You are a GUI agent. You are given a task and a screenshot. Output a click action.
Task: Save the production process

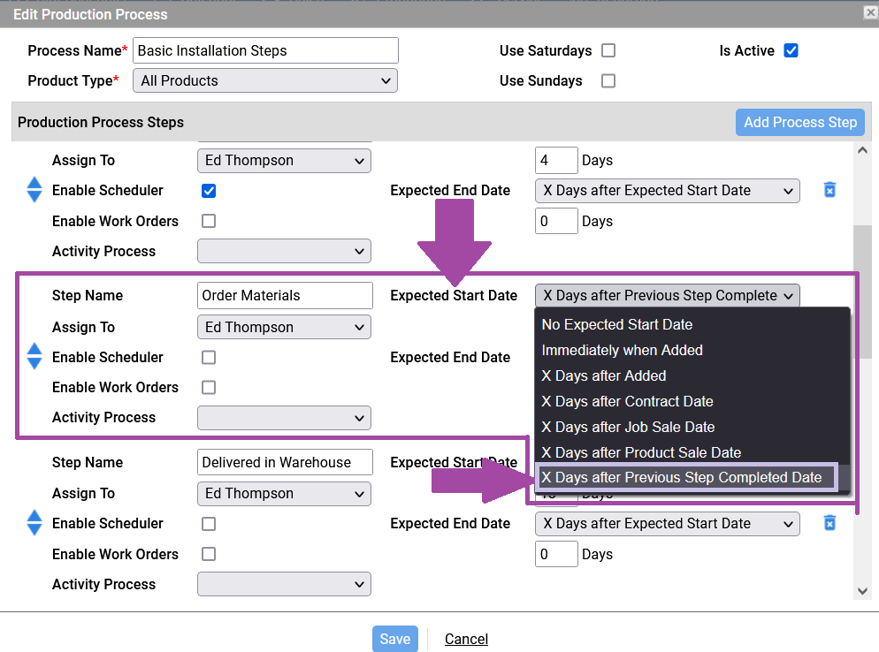click(395, 639)
